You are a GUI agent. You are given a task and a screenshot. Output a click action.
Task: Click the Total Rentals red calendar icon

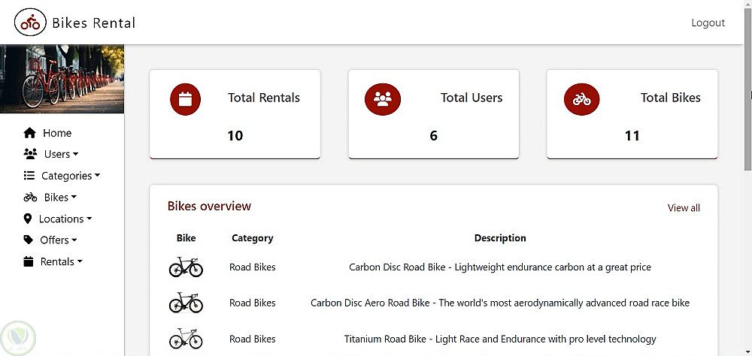point(186,99)
